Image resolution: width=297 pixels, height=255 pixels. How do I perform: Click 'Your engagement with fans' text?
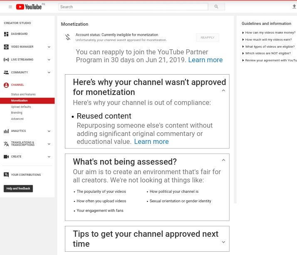(100, 211)
